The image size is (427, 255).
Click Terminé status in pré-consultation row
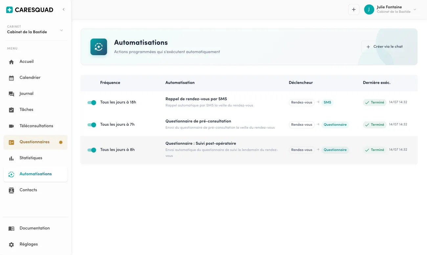click(374, 125)
